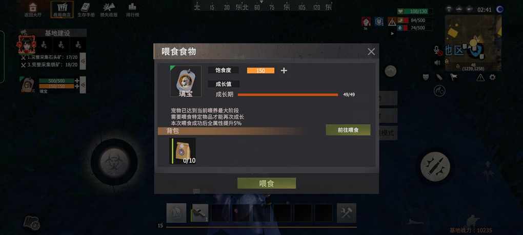This screenshot has width=523, height=235.
Task: Select the pet food bag in backpack
Action: pos(183,151)
